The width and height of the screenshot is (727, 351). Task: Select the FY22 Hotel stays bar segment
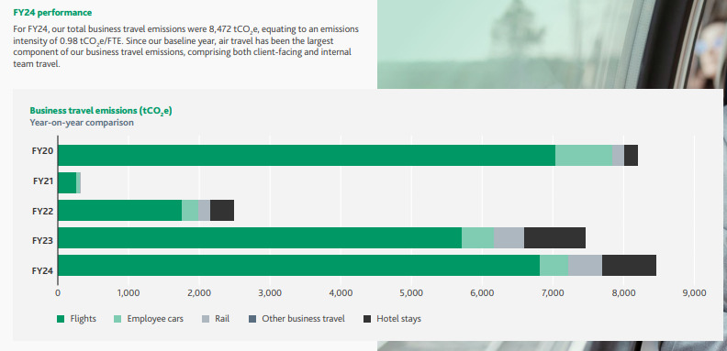click(x=222, y=210)
